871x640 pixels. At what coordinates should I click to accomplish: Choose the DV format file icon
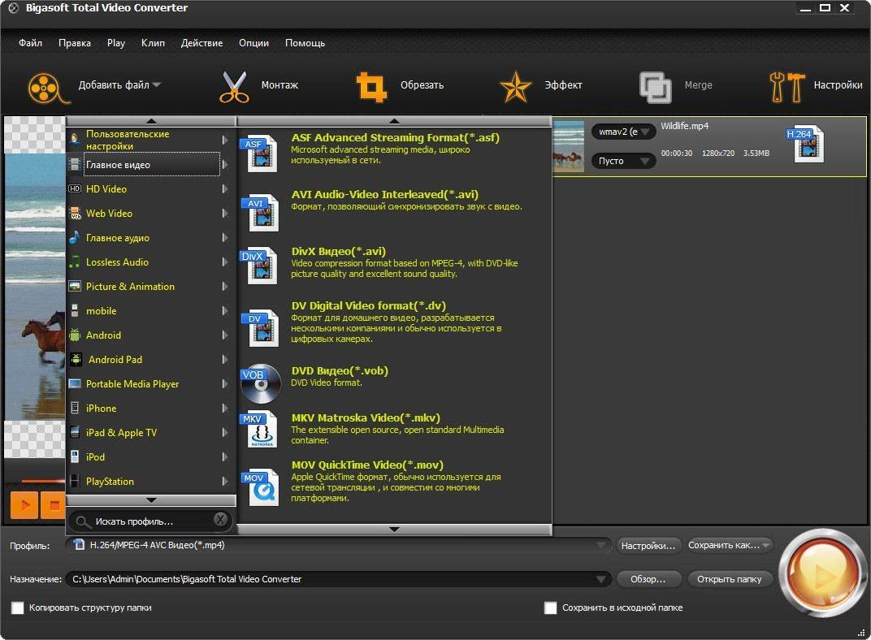(260, 327)
